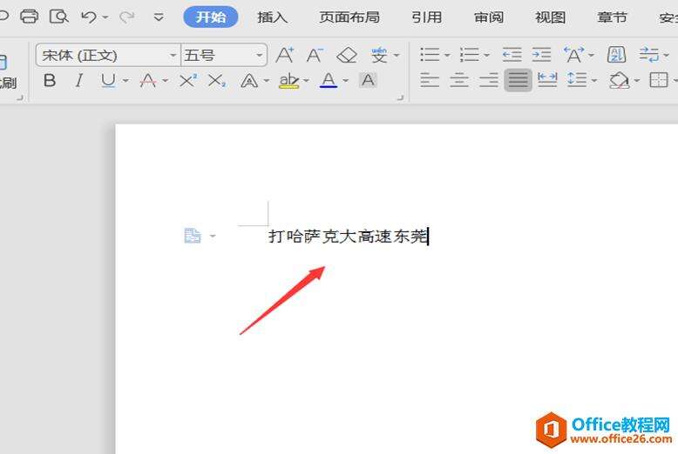The width and height of the screenshot is (678, 454).
Task: Open the 引用 tab
Action: point(426,17)
